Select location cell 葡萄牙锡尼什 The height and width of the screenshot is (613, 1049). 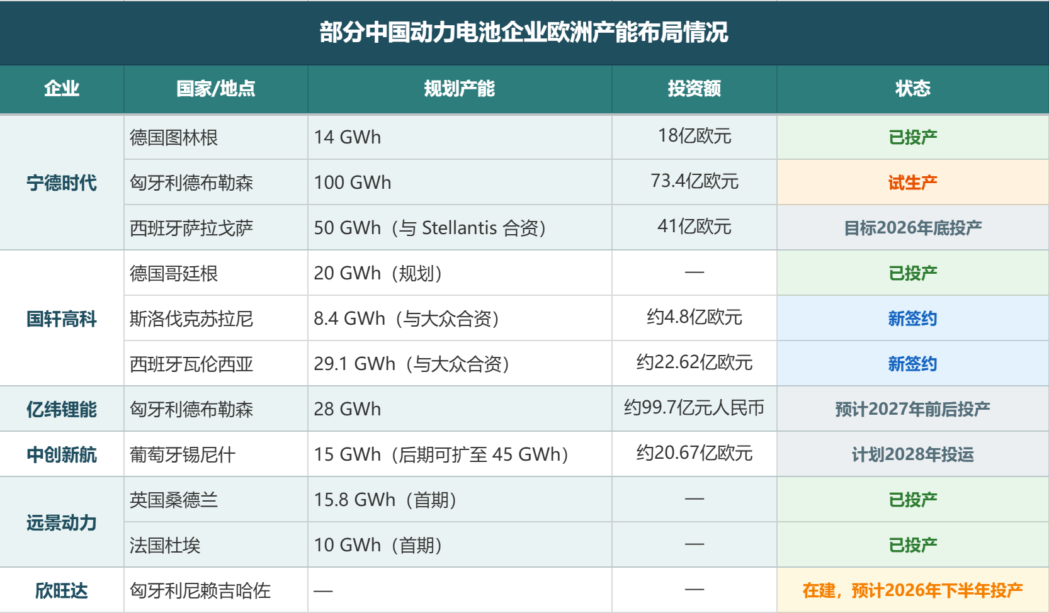pyautogui.click(x=216, y=454)
